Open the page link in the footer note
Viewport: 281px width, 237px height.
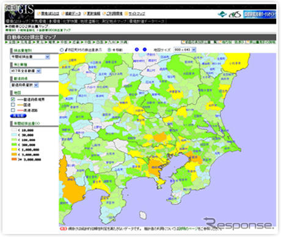(x=188, y=228)
